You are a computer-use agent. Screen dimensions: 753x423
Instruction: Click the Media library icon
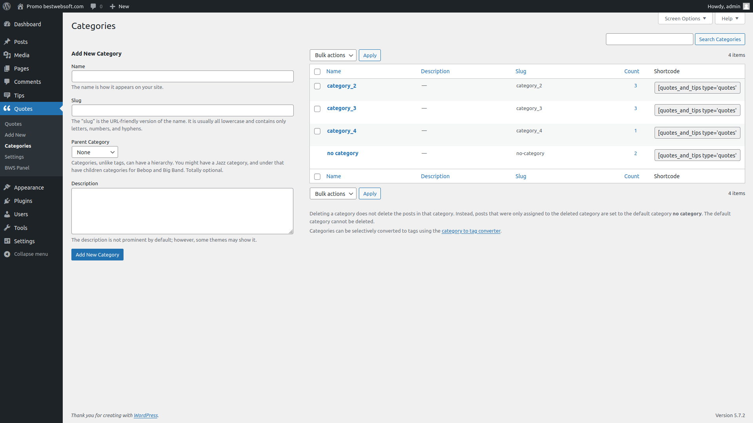[8, 55]
